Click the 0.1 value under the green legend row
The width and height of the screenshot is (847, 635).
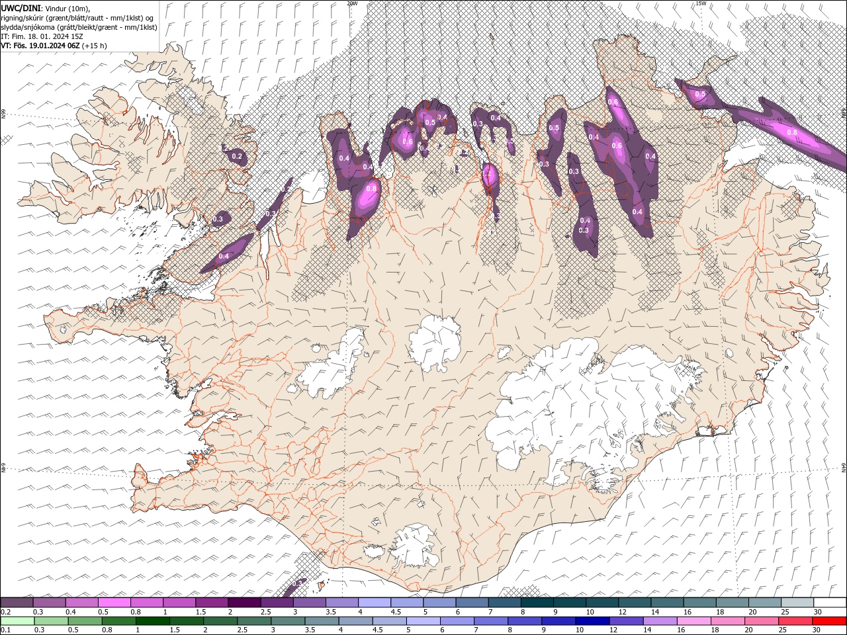click(x=5, y=630)
